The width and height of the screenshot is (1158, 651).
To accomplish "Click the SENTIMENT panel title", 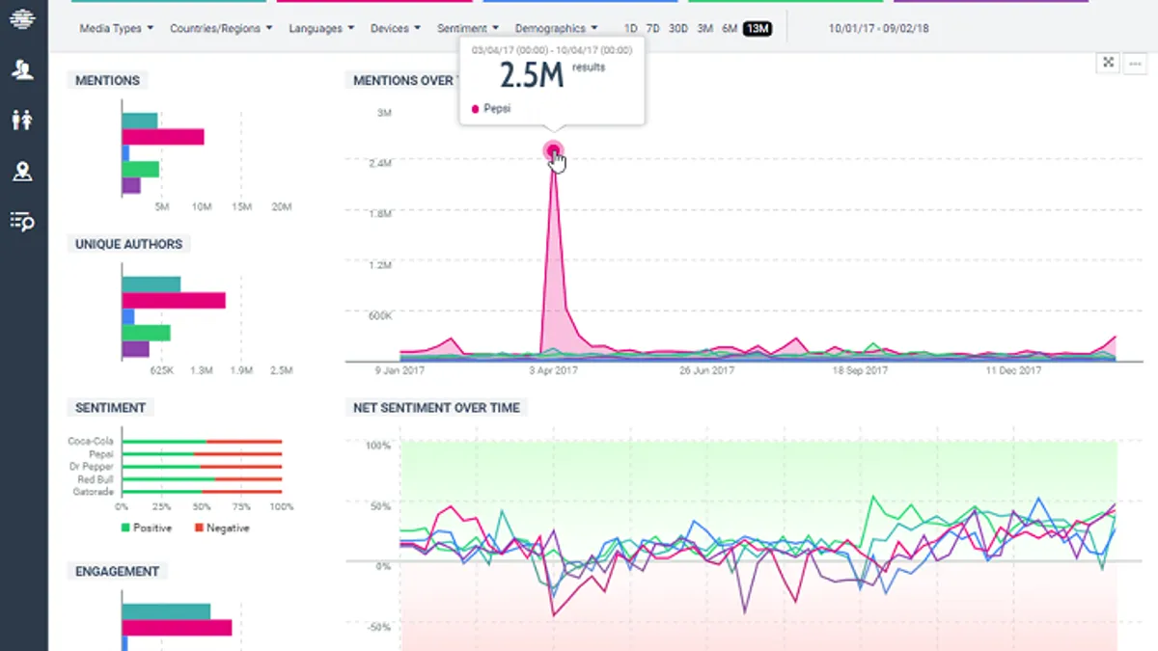I will pos(110,408).
